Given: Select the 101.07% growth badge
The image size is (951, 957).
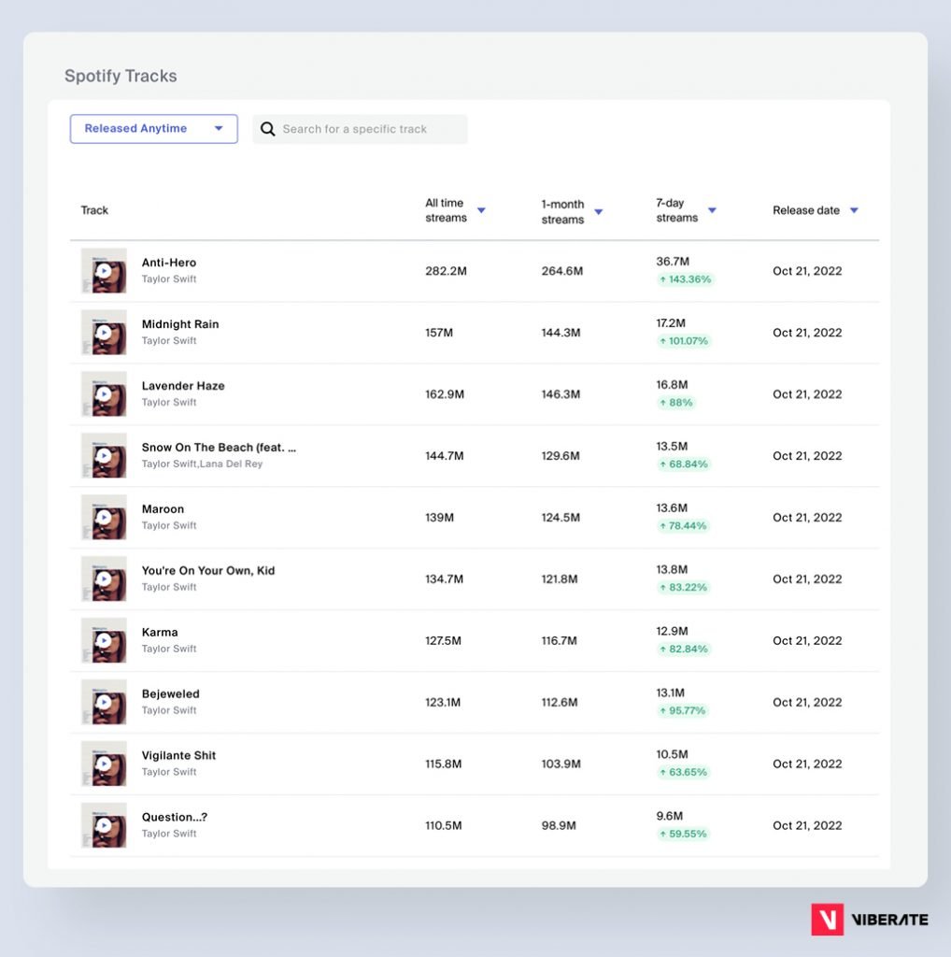Looking at the screenshot, I should point(684,341).
